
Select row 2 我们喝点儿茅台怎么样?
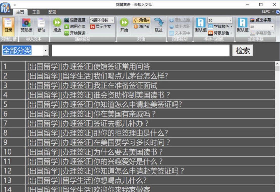point(138,76)
